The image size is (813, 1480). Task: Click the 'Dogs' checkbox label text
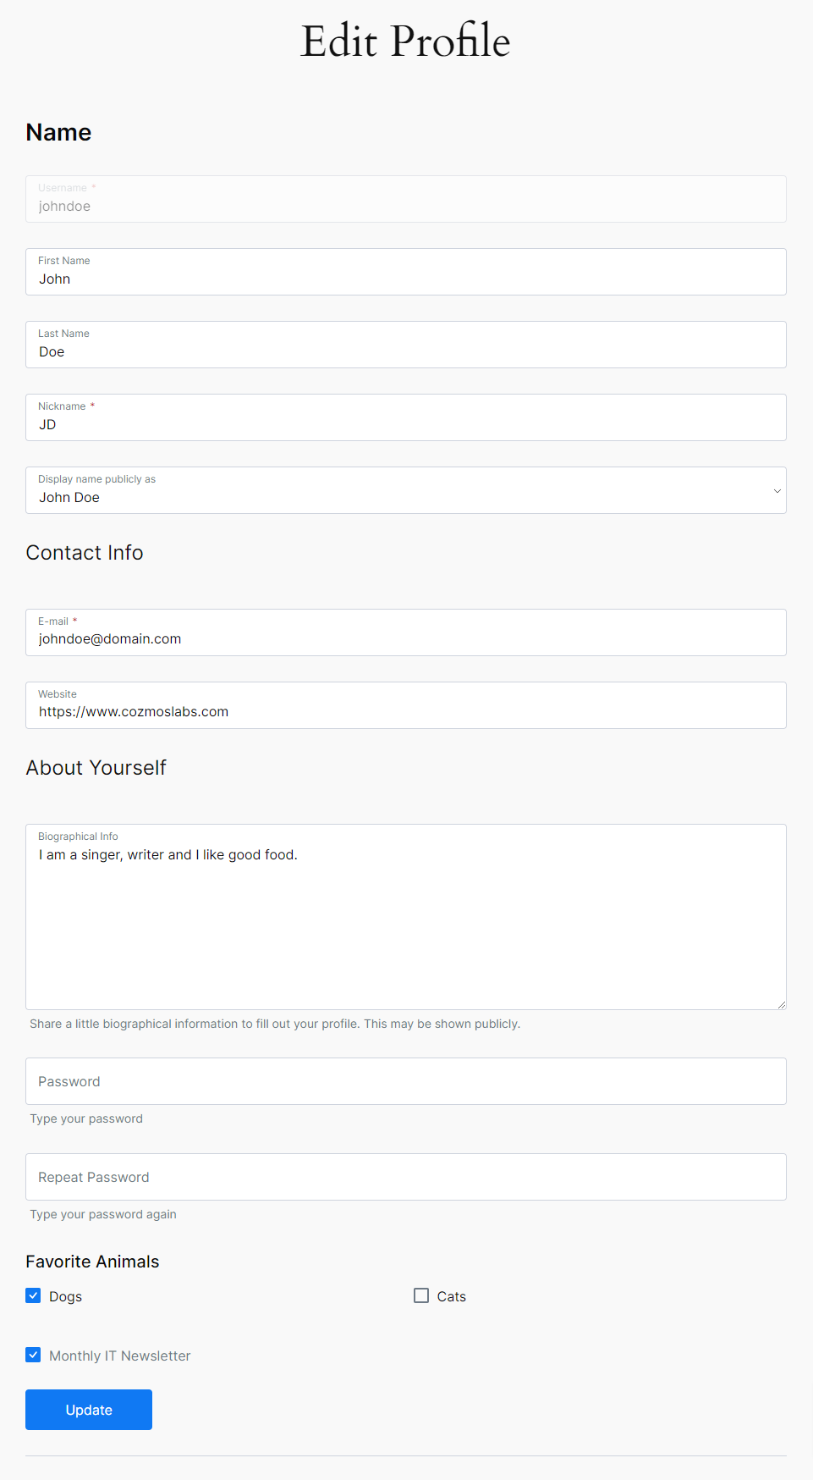[65, 1296]
